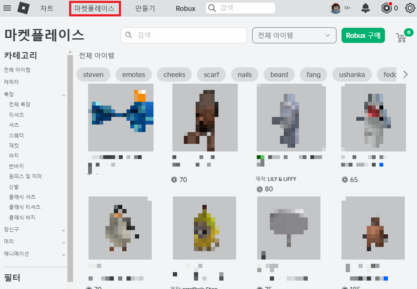Click the steven tag chip
The width and height of the screenshot is (417, 289).
[93, 74]
